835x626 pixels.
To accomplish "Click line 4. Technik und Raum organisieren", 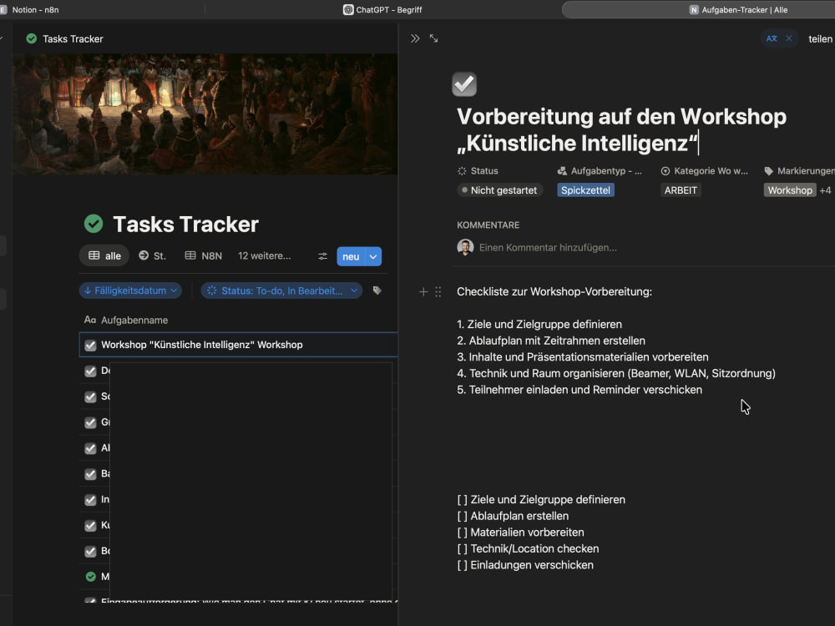I will (x=616, y=373).
